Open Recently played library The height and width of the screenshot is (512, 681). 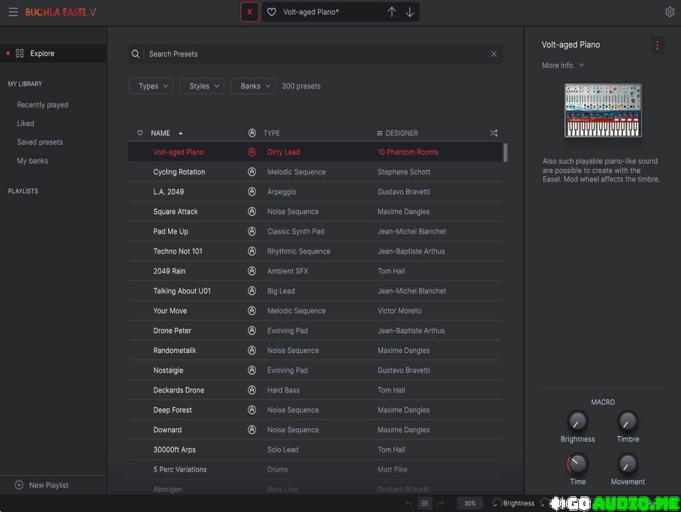(x=43, y=105)
